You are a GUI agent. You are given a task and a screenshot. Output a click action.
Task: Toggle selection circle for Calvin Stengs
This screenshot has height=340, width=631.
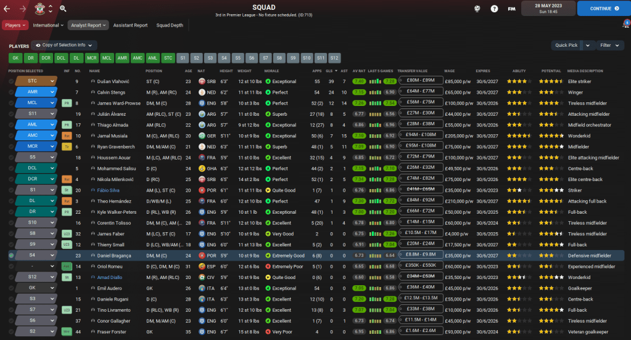[x=11, y=92]
